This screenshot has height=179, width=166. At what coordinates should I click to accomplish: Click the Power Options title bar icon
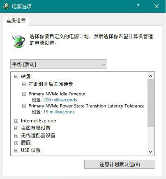point(6,6)
